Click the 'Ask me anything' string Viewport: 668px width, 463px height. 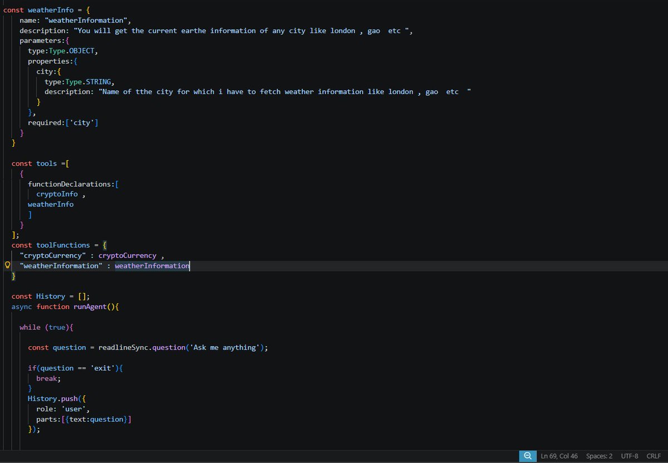click(x=226, y=348)
